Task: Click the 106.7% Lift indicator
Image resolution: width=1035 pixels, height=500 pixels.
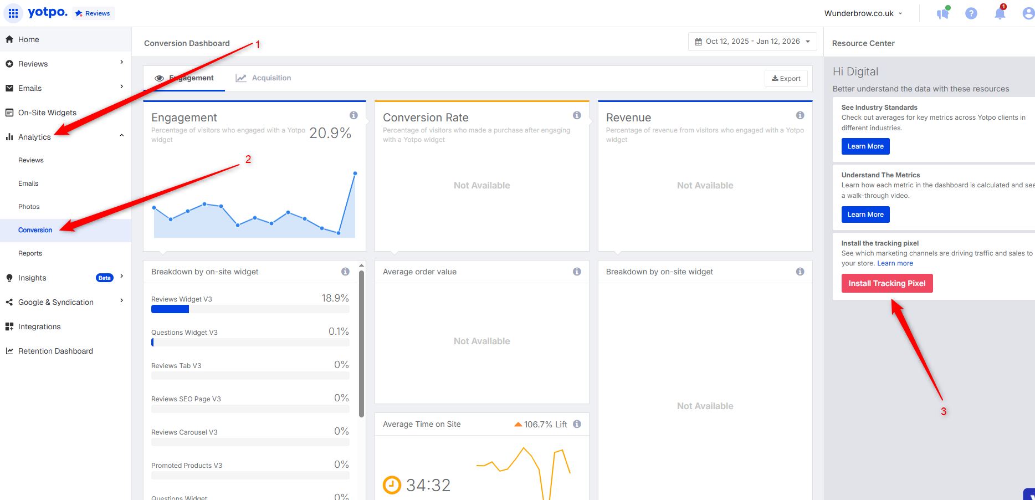Action: click(x=540, y=425)
